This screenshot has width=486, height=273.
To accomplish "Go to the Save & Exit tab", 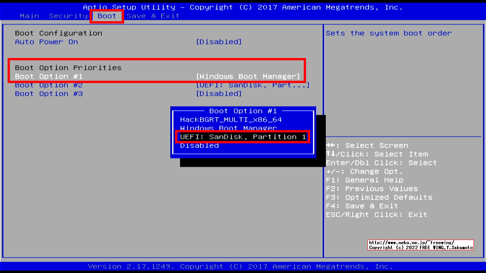I will click(153, 16).
